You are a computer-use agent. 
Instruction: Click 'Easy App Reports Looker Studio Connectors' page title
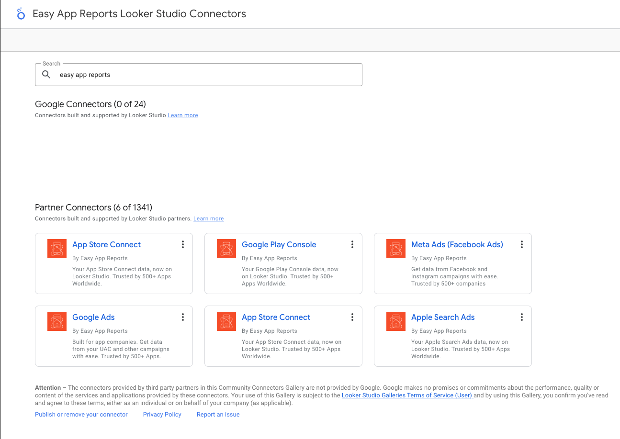pyautogui.click(x=139, y=14)
